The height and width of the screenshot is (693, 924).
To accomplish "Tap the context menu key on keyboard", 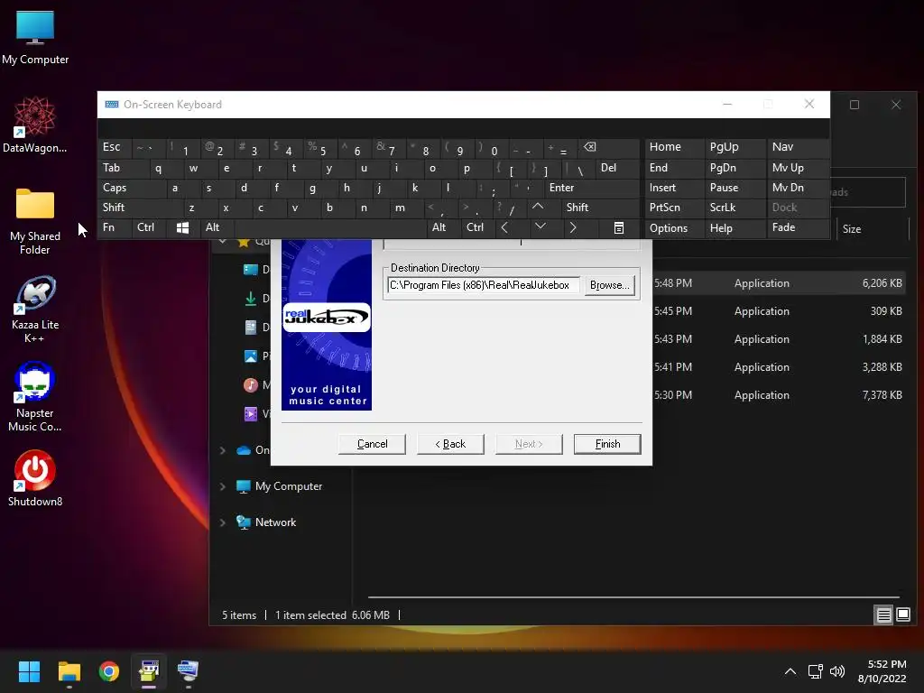I will point(619,228).
